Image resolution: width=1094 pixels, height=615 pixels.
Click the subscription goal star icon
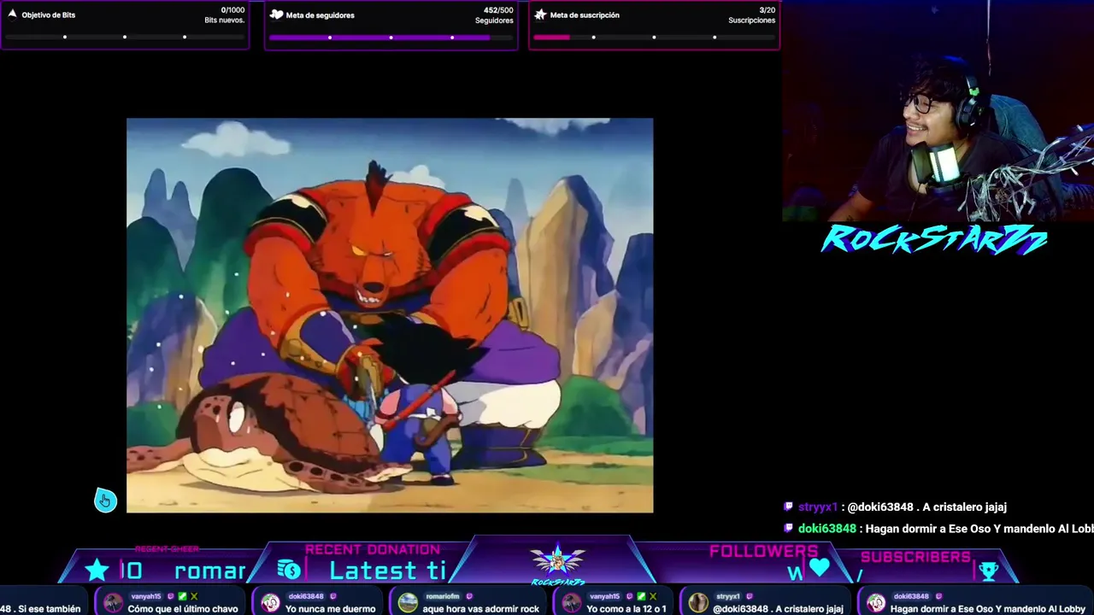coord(540,15)
